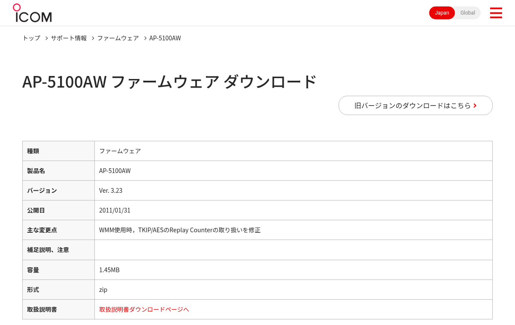Screen dimensions: 515x325
Task: Open 取扱説明書ダウンロードページへ link
Action: (x=144, y=309)
